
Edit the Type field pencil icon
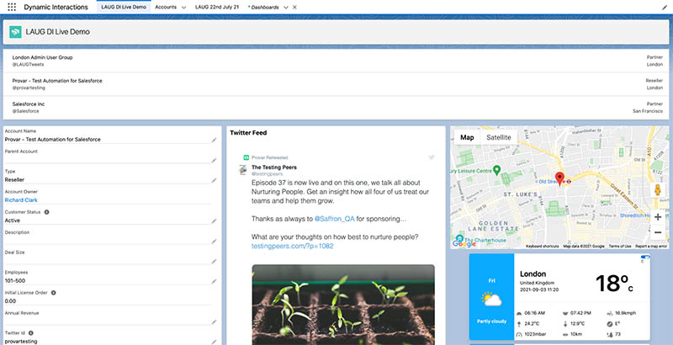[214, 180]
